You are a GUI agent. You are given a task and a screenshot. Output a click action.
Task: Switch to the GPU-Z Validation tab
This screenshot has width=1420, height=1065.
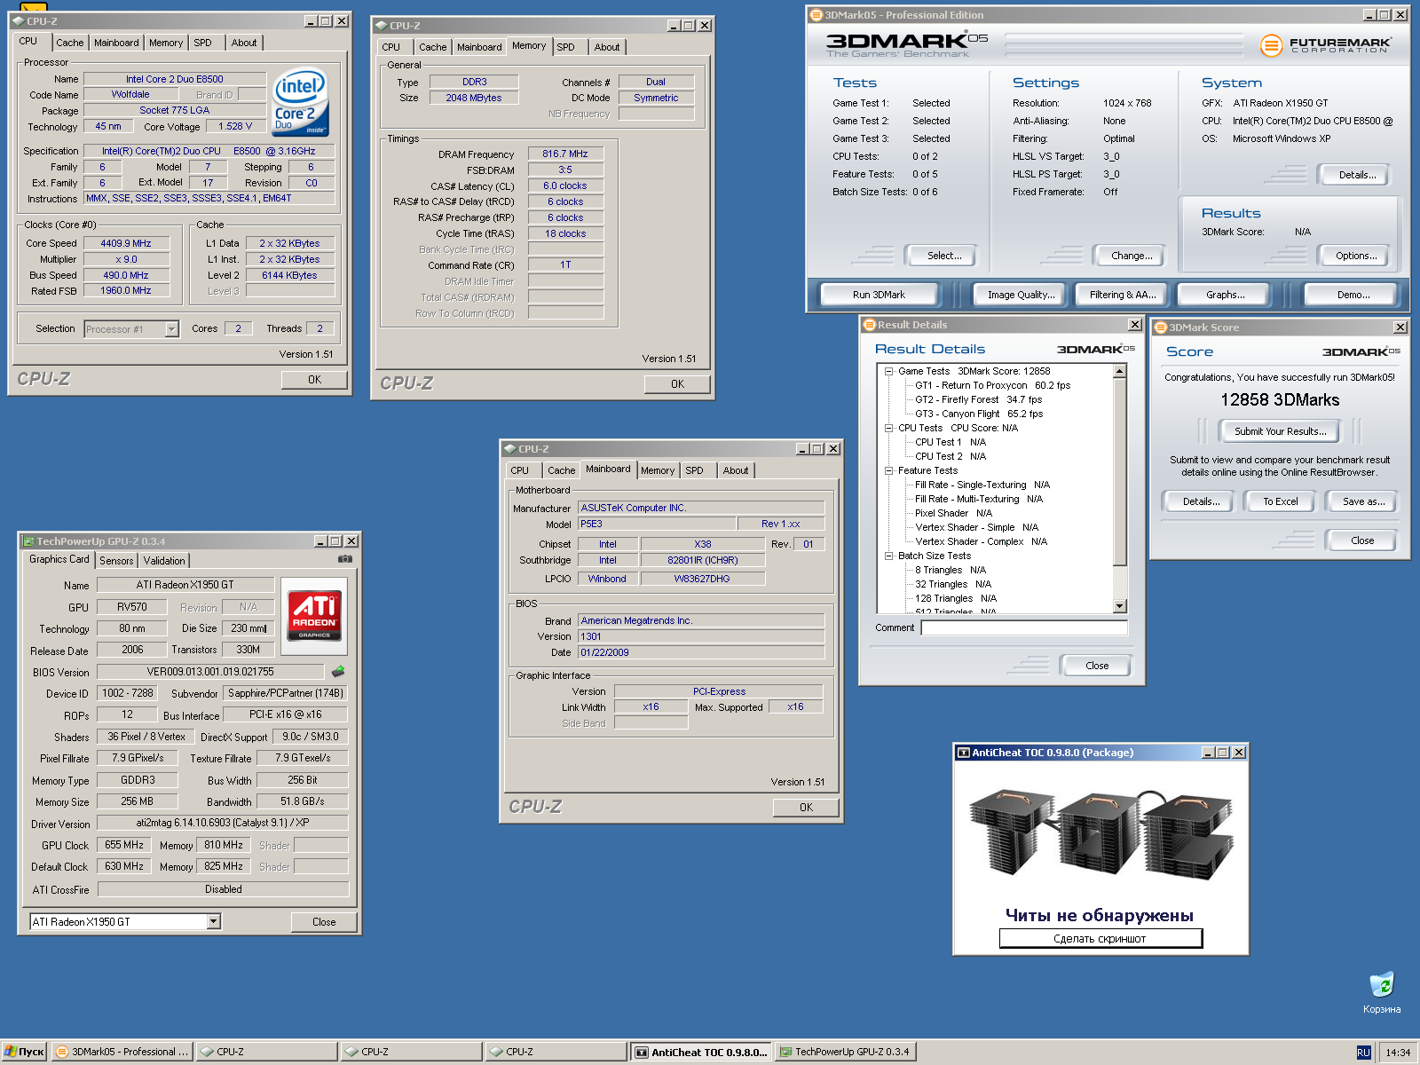[164, 561]
